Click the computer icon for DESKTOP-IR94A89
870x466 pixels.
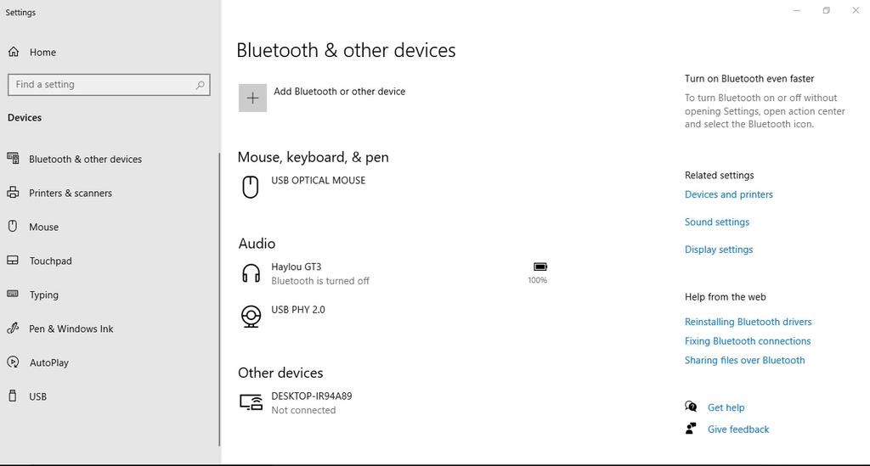251,402
